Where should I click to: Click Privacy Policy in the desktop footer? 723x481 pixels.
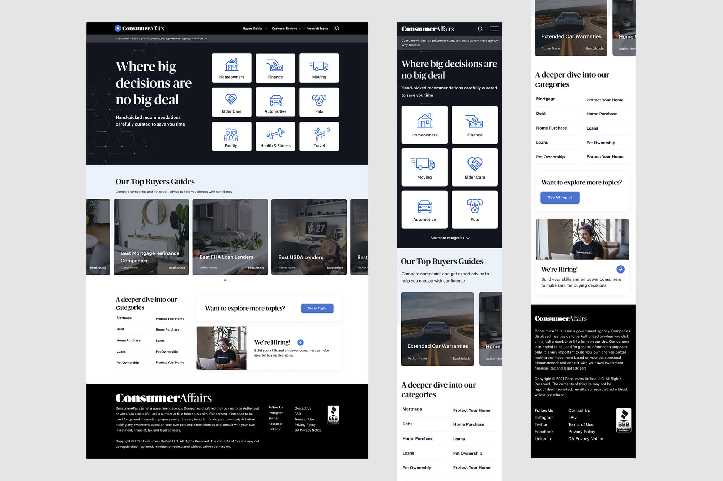point(305,425)
